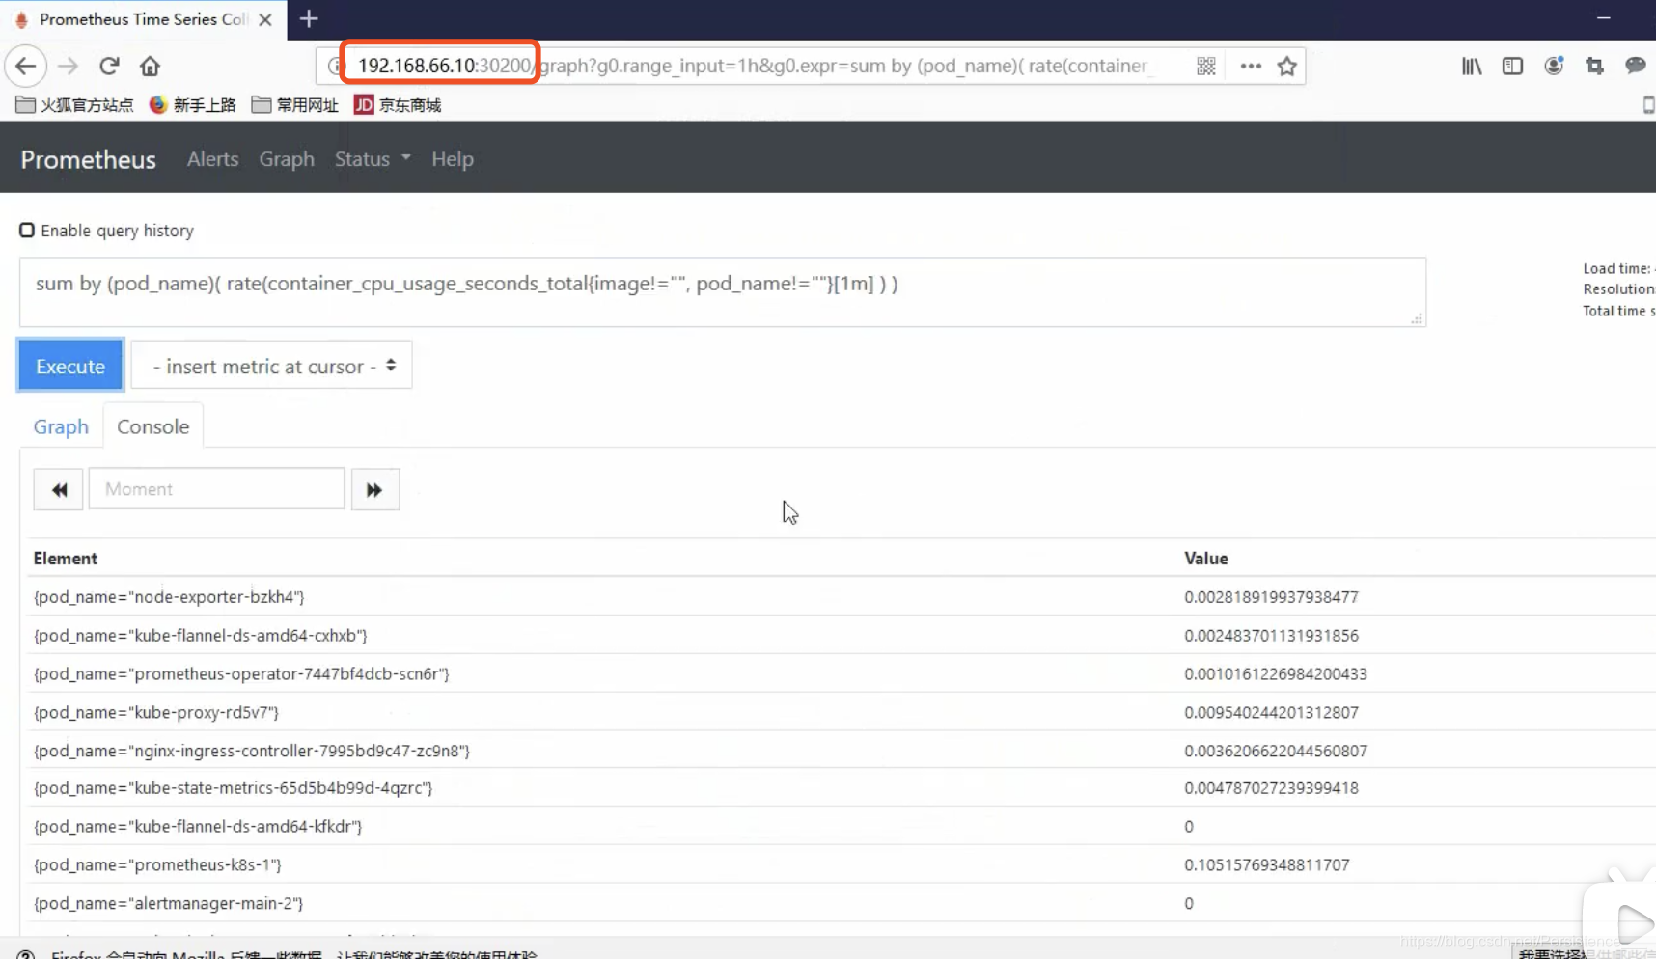Click the browser forward arrow

[x=68, y=67]
